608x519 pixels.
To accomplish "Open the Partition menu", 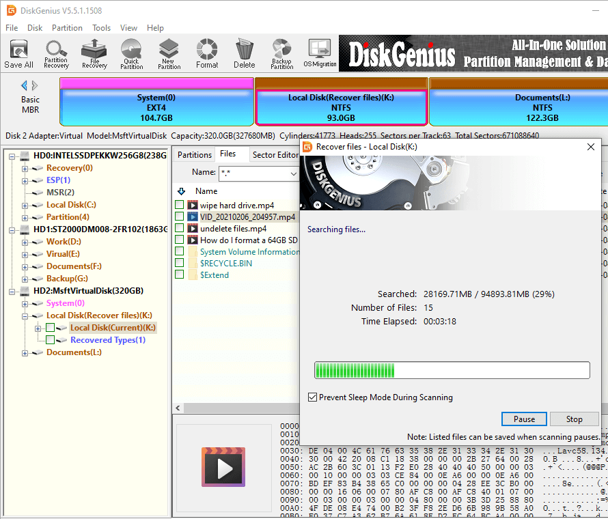I will [x=67, y=28].
